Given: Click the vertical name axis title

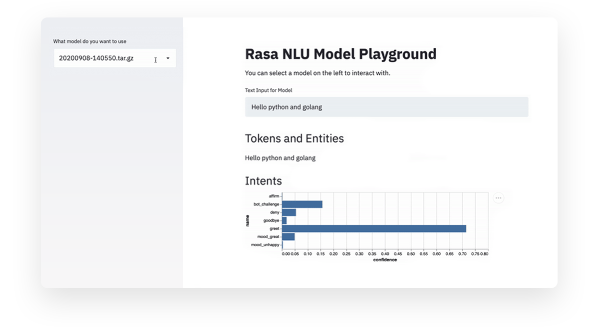Looking at the screenshot, I should click(x=247, y=220).
